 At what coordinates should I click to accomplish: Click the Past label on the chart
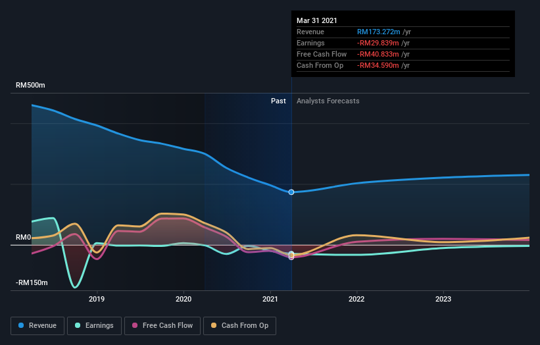278,101
